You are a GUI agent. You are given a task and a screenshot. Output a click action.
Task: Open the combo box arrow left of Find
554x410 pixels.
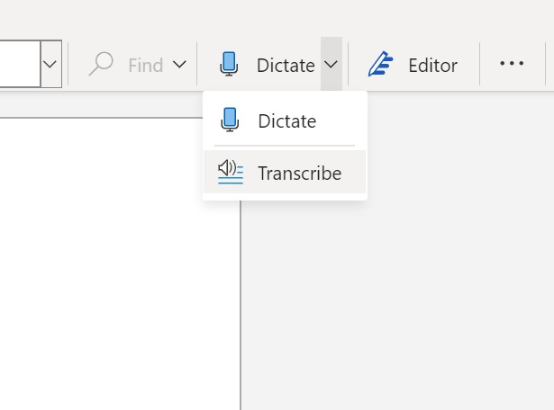50,64
